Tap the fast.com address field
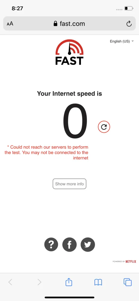The height and width of the screenshot is (301, 139). click(x=69, y=23)
